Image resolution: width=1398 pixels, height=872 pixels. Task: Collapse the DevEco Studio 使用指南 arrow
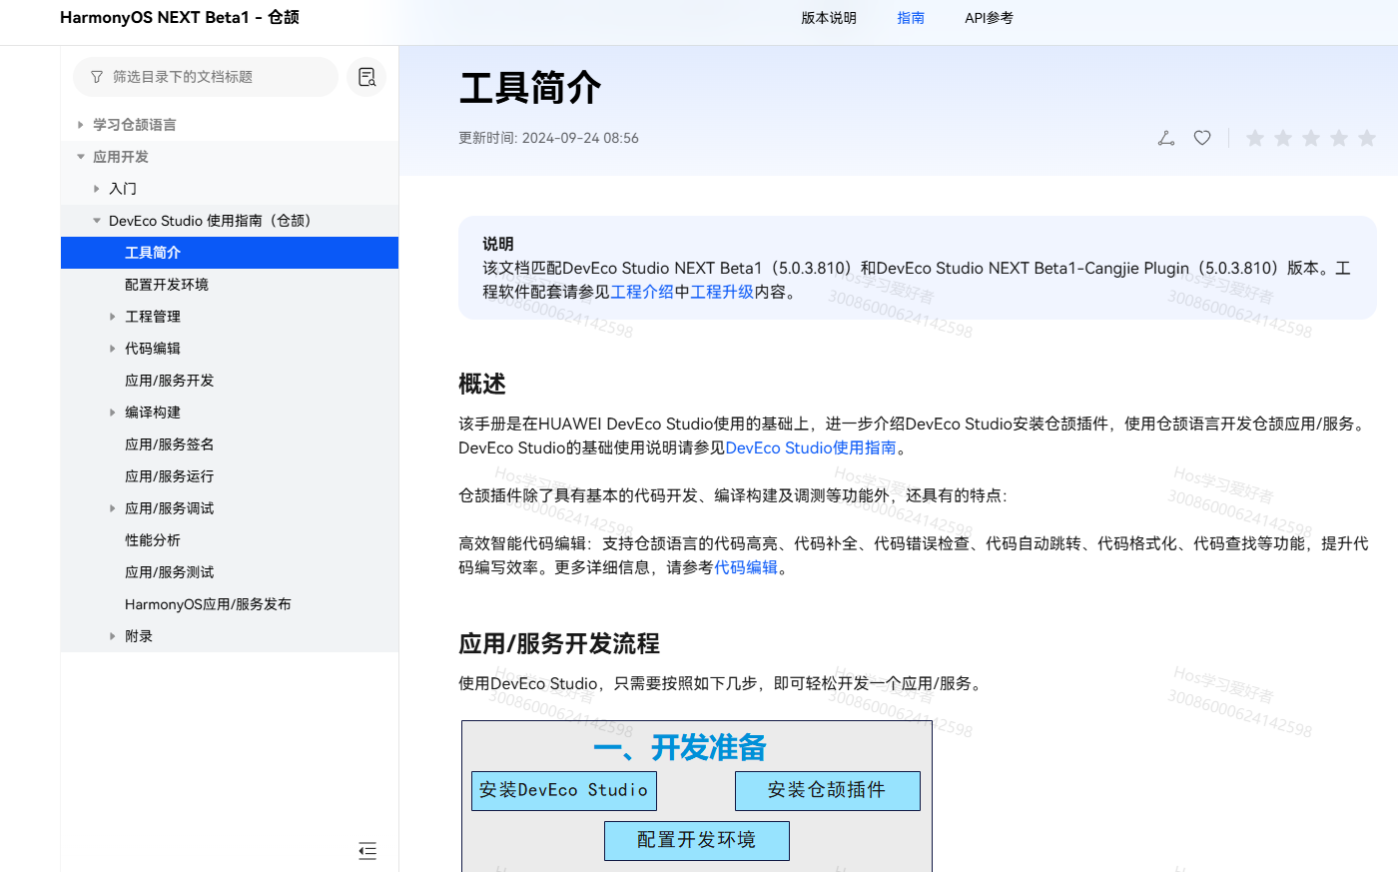97,221
